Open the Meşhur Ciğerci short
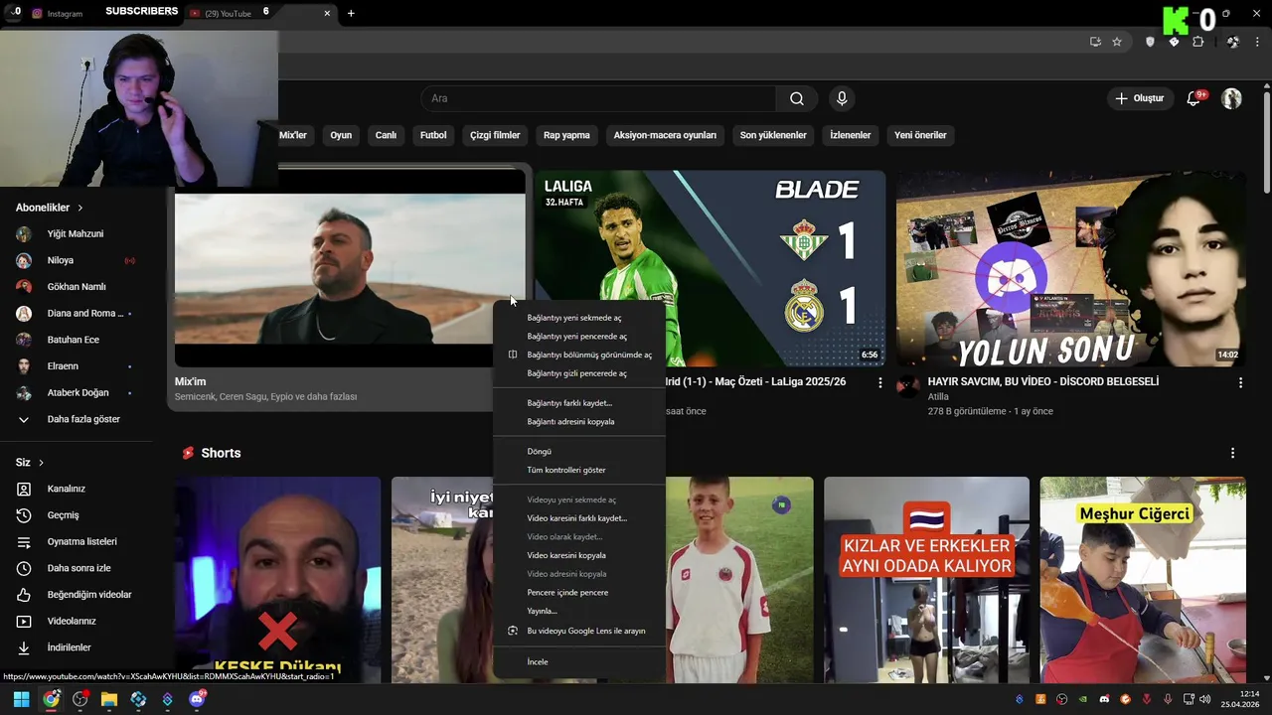Screen dimensions: 1272x715 (x=1143, y=580)
